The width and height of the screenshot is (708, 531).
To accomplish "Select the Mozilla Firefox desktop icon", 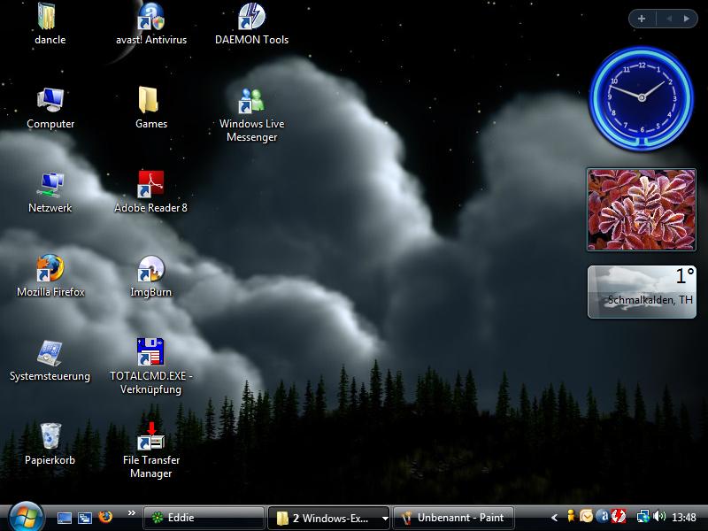I will pos(50,270).
